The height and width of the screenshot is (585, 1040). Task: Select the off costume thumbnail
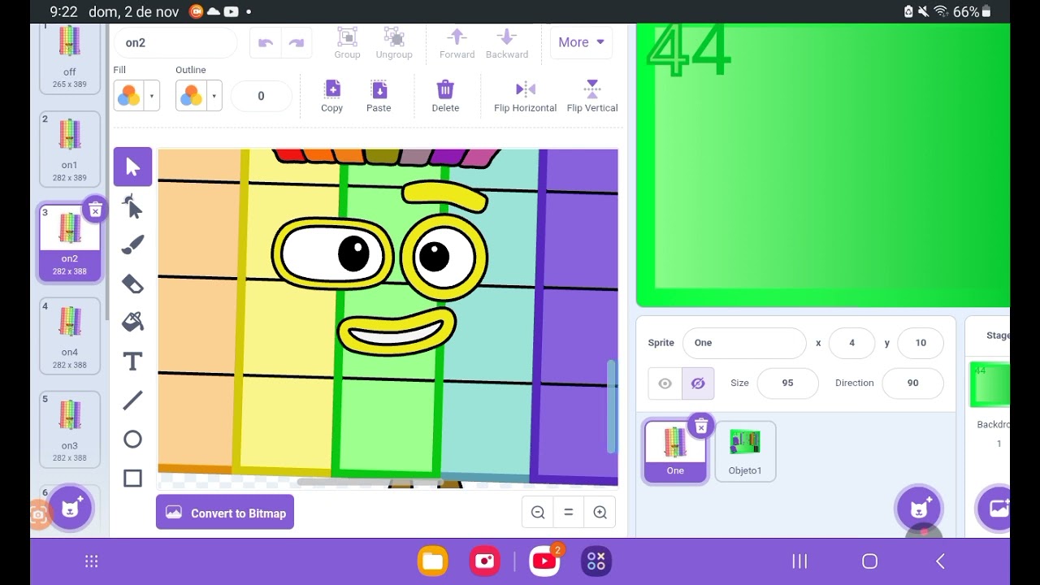point(70,57)
